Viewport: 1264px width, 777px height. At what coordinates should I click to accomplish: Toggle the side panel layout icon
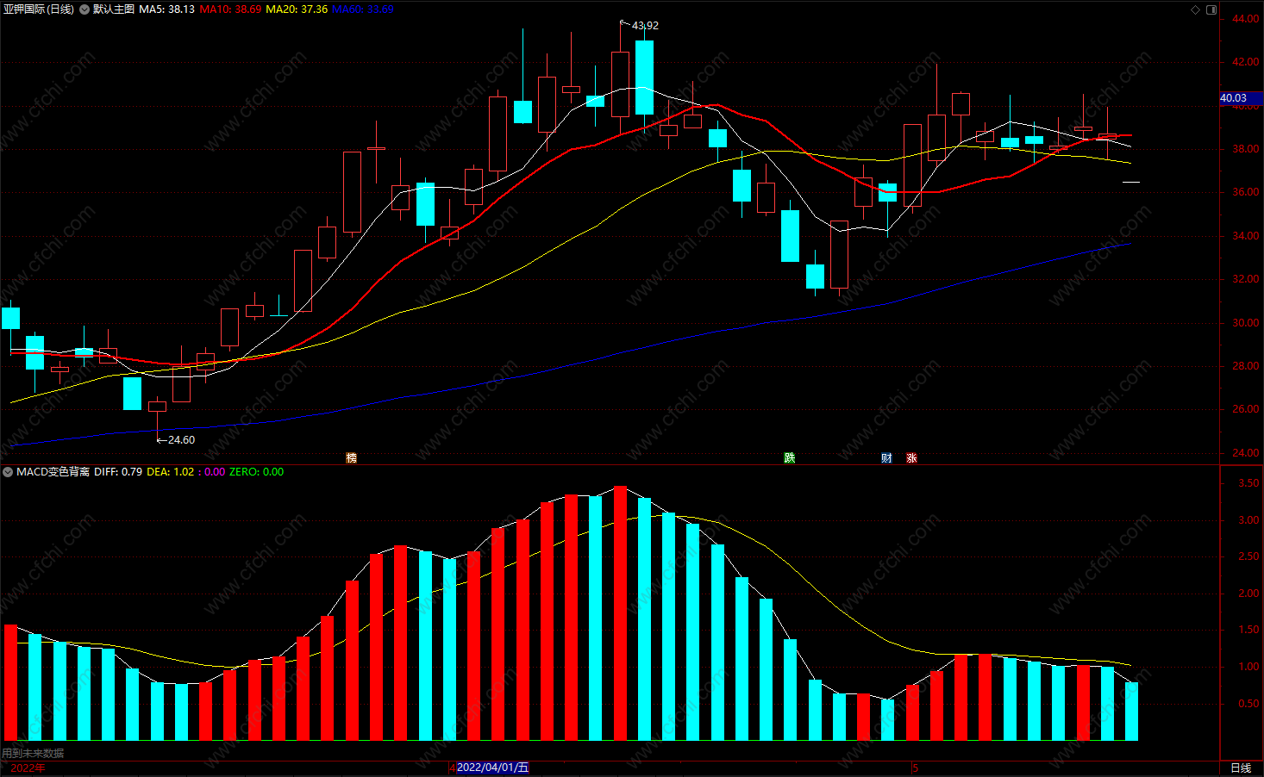pos(1211,9)
